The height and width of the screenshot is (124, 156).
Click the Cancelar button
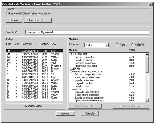coord(90,114)
